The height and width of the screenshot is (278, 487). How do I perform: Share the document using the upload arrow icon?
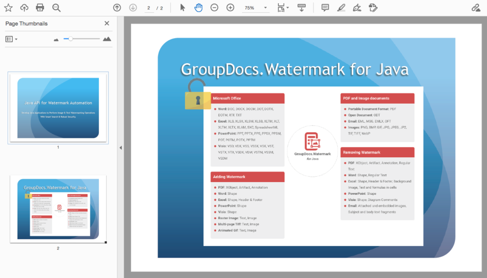[x=25, y=7]
